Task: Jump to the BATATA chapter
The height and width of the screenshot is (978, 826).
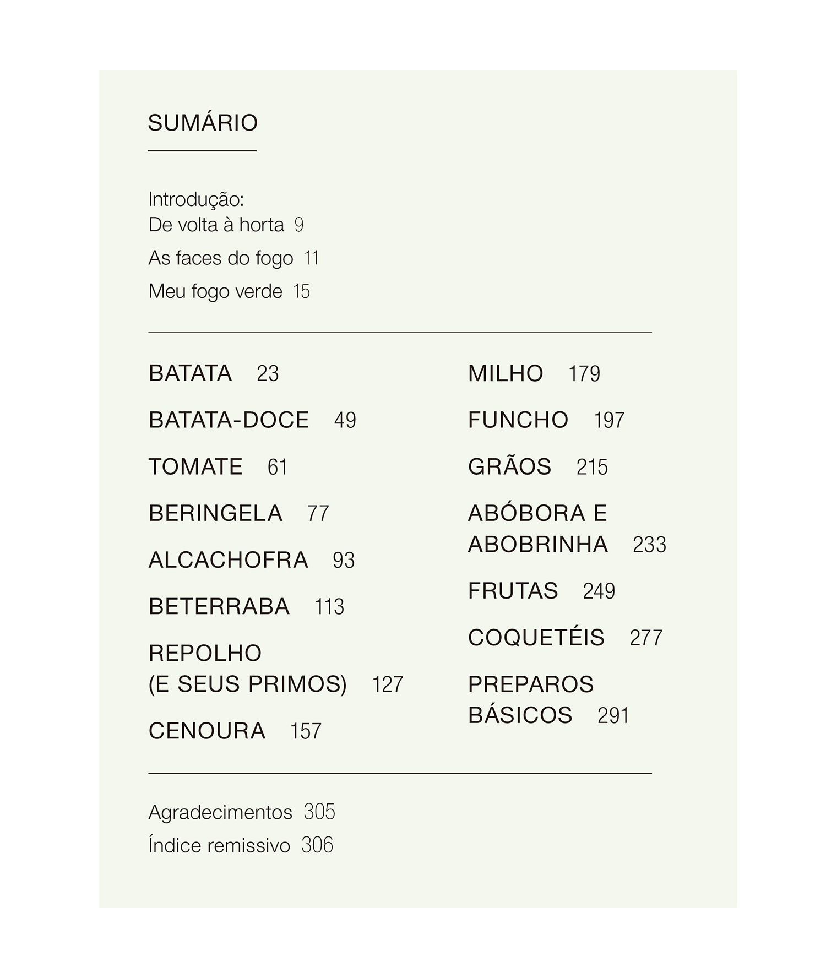Action: [191, 373]
